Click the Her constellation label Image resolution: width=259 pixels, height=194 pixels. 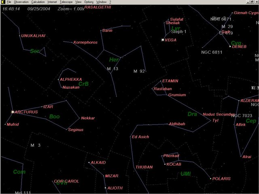[113, 60]
